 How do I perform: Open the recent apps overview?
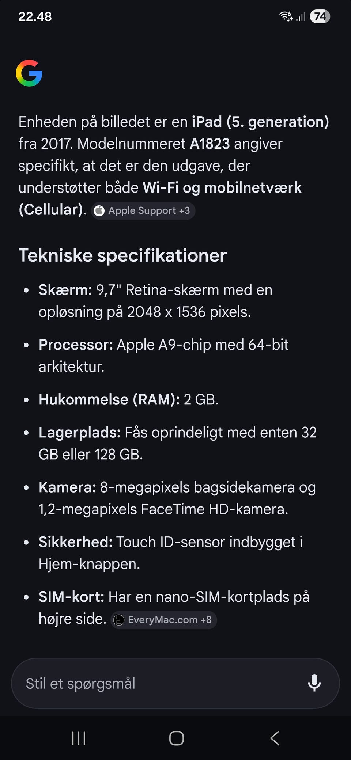tap(79, 738)
